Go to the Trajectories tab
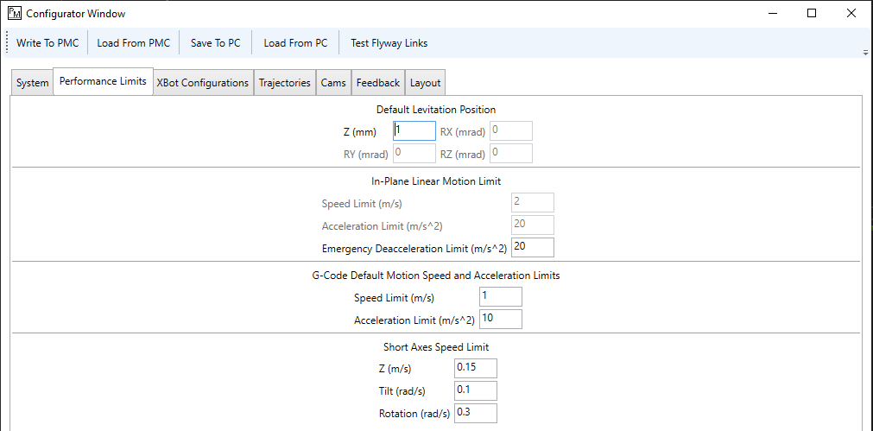873x431 pixels. pyautogui.click(x=285, y=83)
